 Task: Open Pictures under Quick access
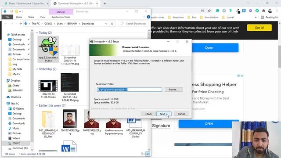[17, 54]
